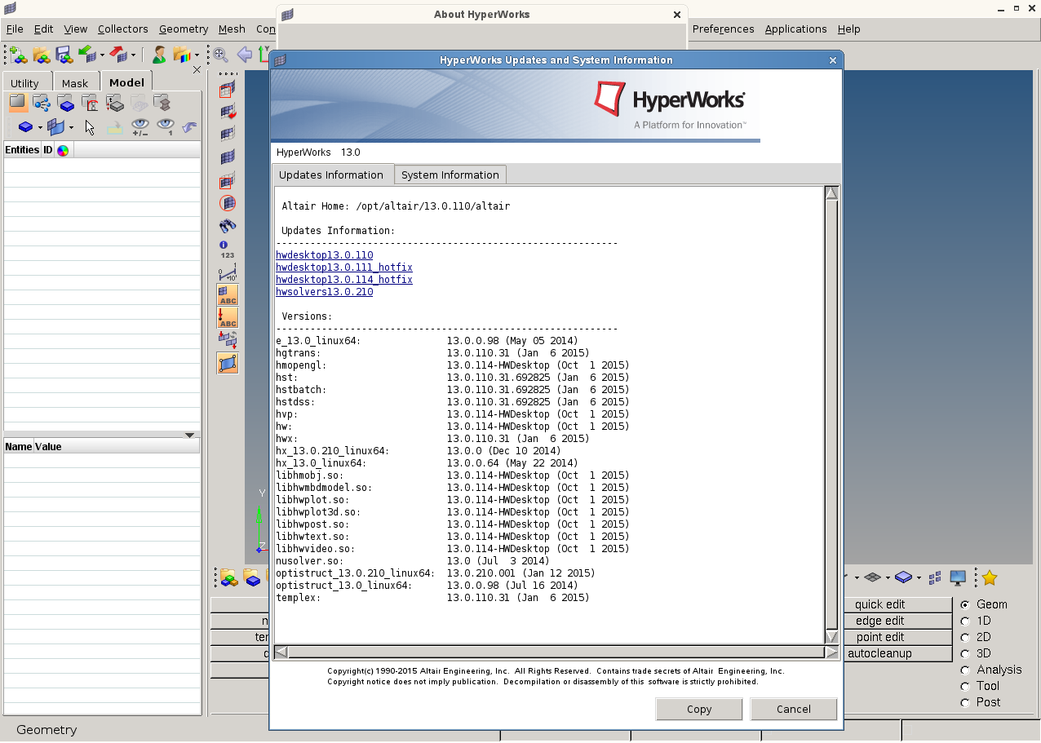Select the Component view icon
The width and height of the screenshot is (1041, 743).
pos(66,104)
